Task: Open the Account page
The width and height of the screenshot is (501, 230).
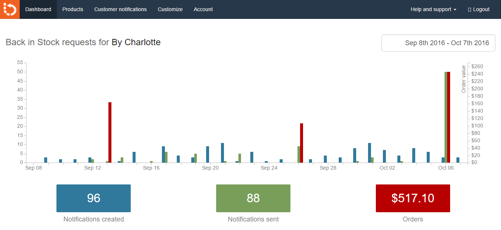Action: point(203,9)
